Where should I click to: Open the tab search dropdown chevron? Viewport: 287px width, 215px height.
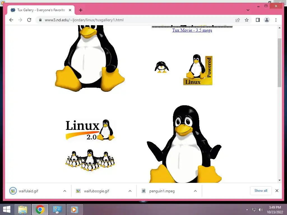coord(248,10)
